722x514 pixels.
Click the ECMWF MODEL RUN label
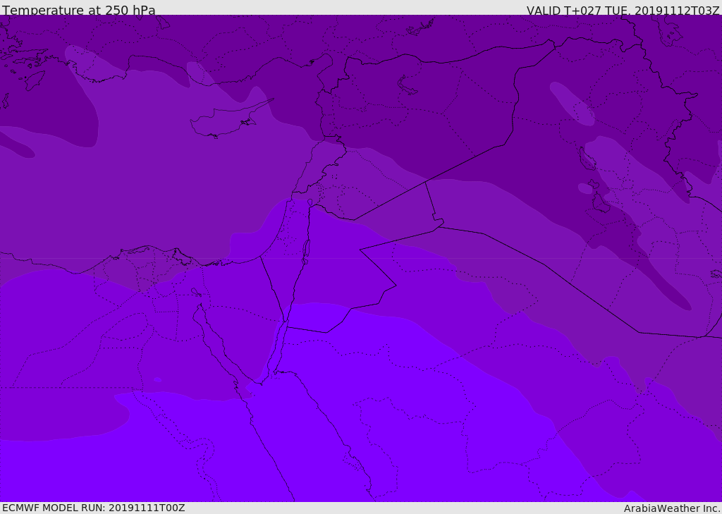coord(93,508)
